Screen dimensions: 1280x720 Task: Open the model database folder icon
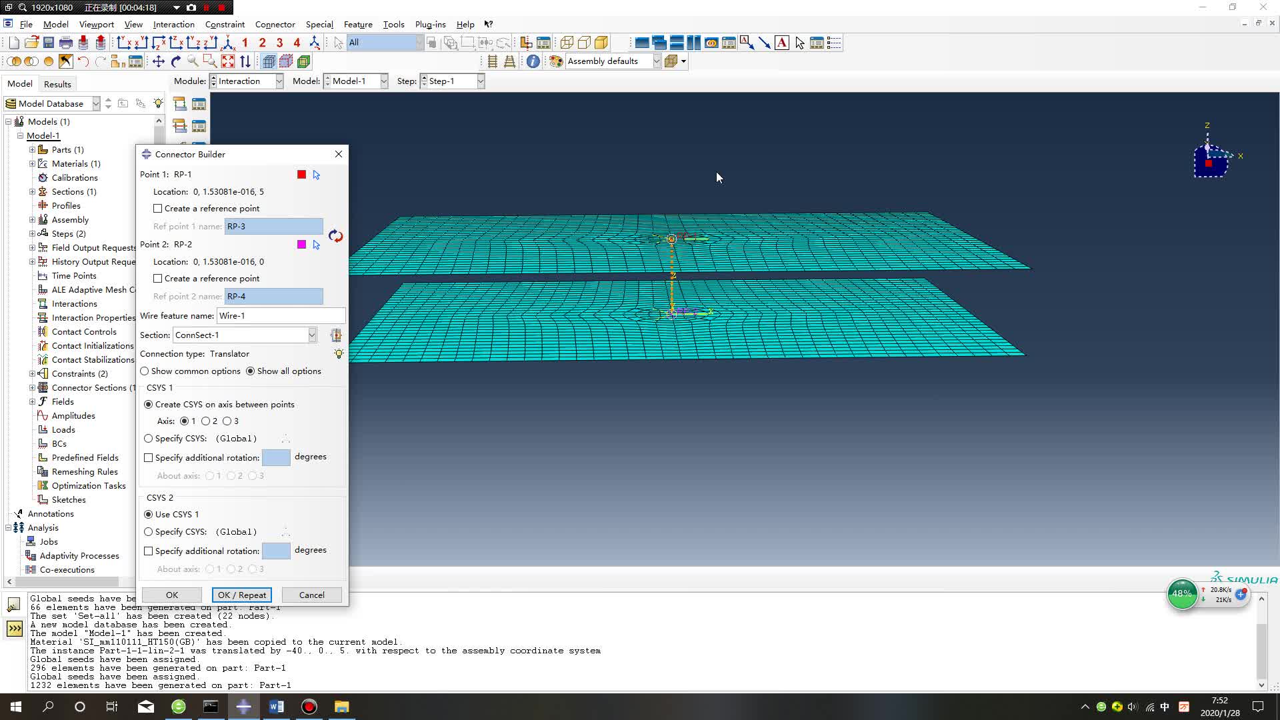pyautogui.click(x=31, y=43)
